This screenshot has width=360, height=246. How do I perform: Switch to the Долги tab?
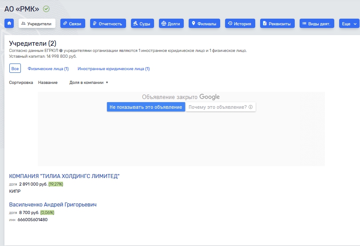click(x=171, y=24)
